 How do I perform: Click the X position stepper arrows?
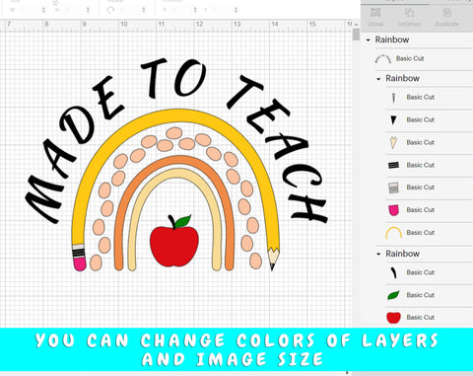(195, 10)
